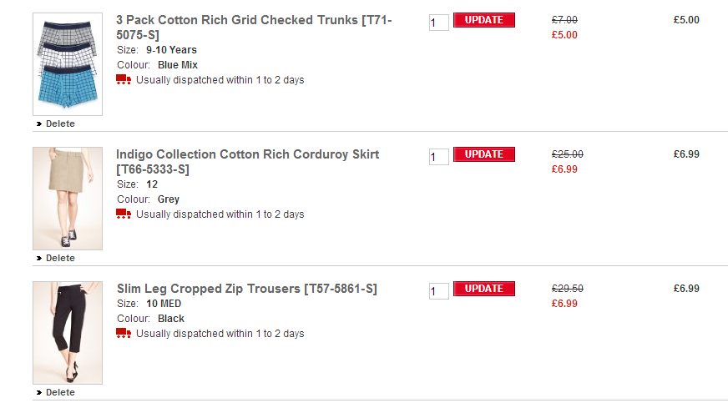Image resolution: width=728 pixels, height=403 pixels.
Task: Click quantity field for Corduroy Skirt
Action: 438,157
